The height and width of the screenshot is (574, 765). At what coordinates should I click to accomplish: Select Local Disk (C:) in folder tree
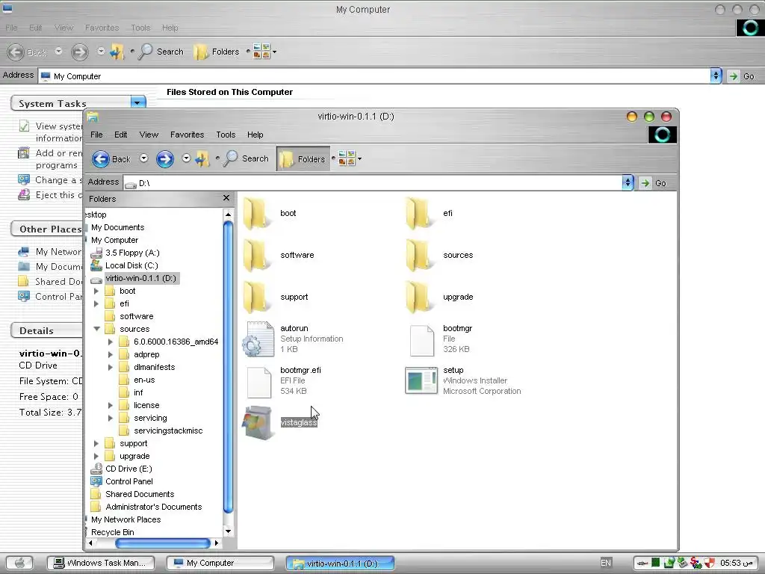click(x=131, y=265)
